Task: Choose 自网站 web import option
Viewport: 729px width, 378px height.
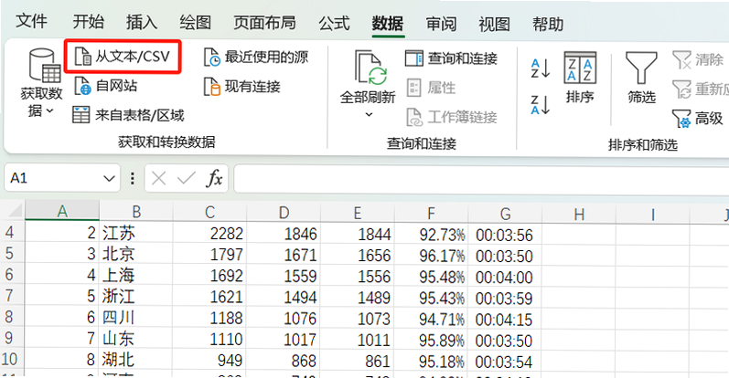Action: (105, 86)
